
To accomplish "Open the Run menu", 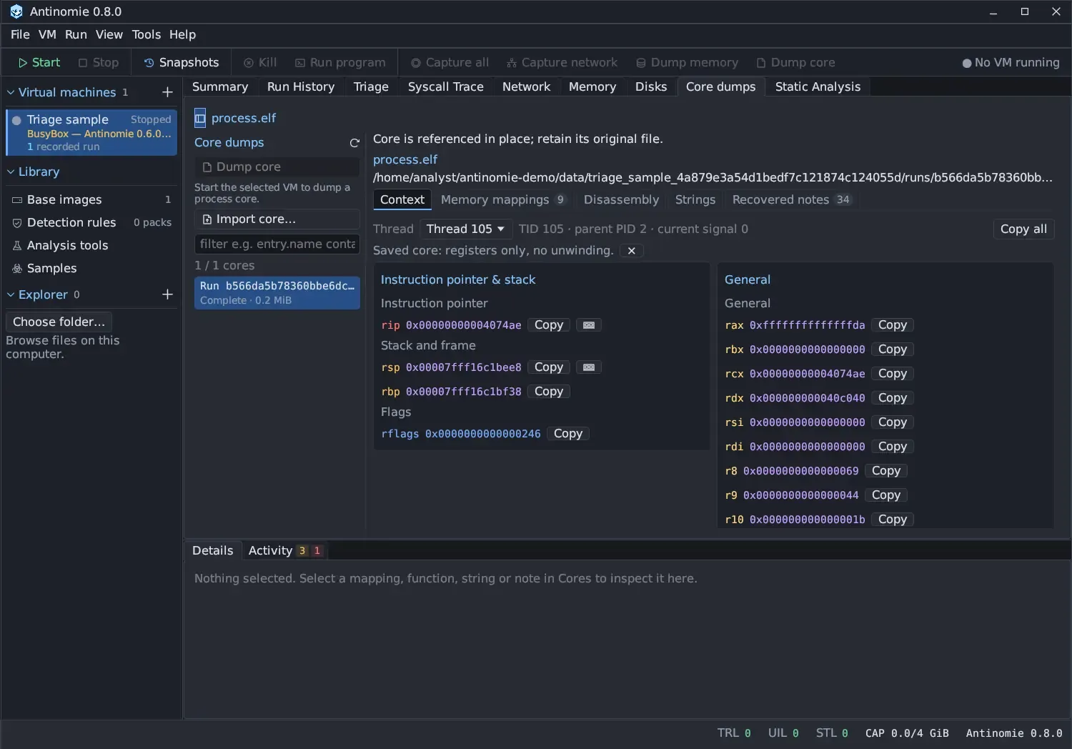I will [76, 34].
